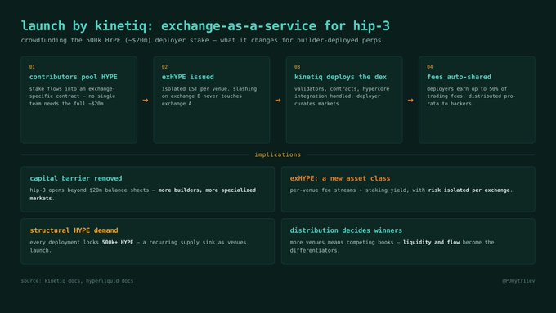The image size is (556, 313).
Task: Click the bold text 'risk isolated per exchange'
Action: pyautogui.click(x=469, y=190)
